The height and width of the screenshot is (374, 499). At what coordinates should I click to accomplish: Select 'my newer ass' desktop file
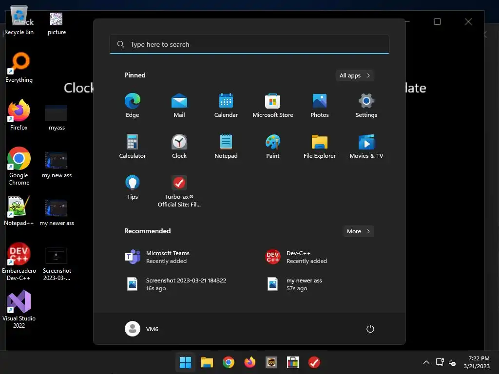57,213
